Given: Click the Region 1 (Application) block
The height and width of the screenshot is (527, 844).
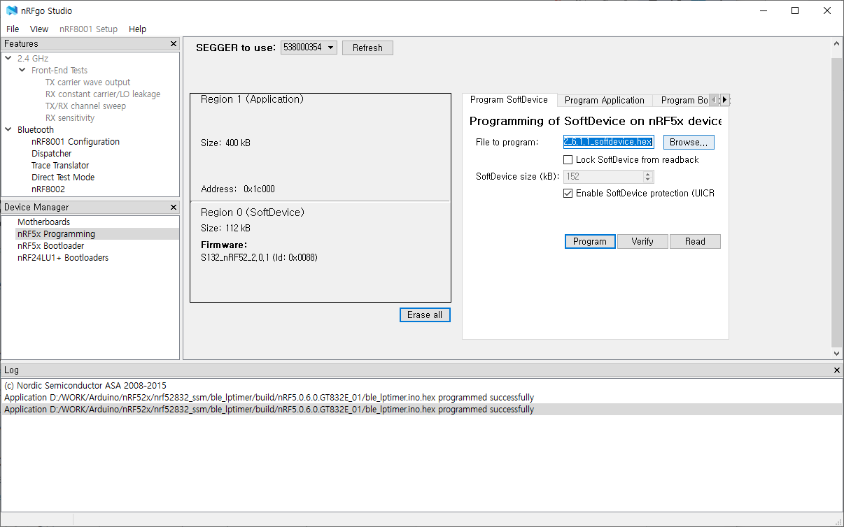Looking at the screenshot, I should 320,147.
